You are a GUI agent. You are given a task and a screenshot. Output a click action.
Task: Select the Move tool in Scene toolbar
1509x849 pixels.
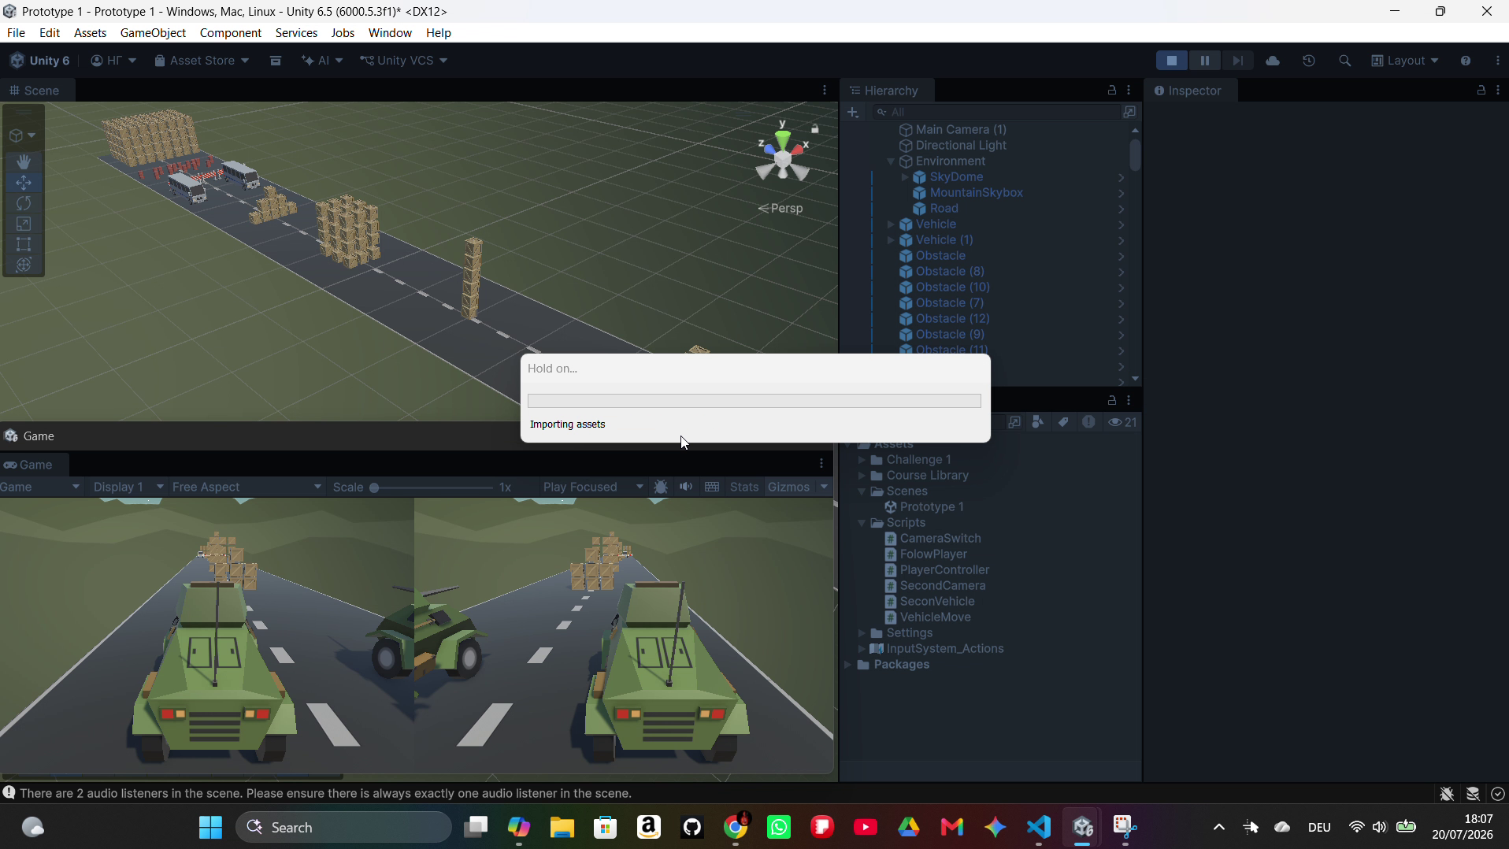[x=24, y=183]
